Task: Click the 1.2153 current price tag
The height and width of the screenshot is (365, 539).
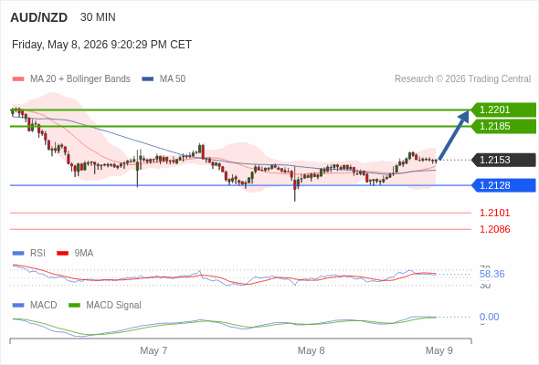Action: click(503, 160)
